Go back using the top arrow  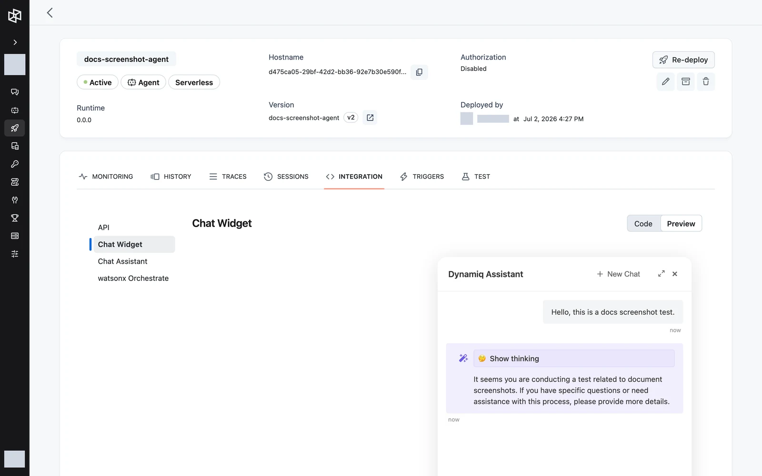tap(50, 13)
